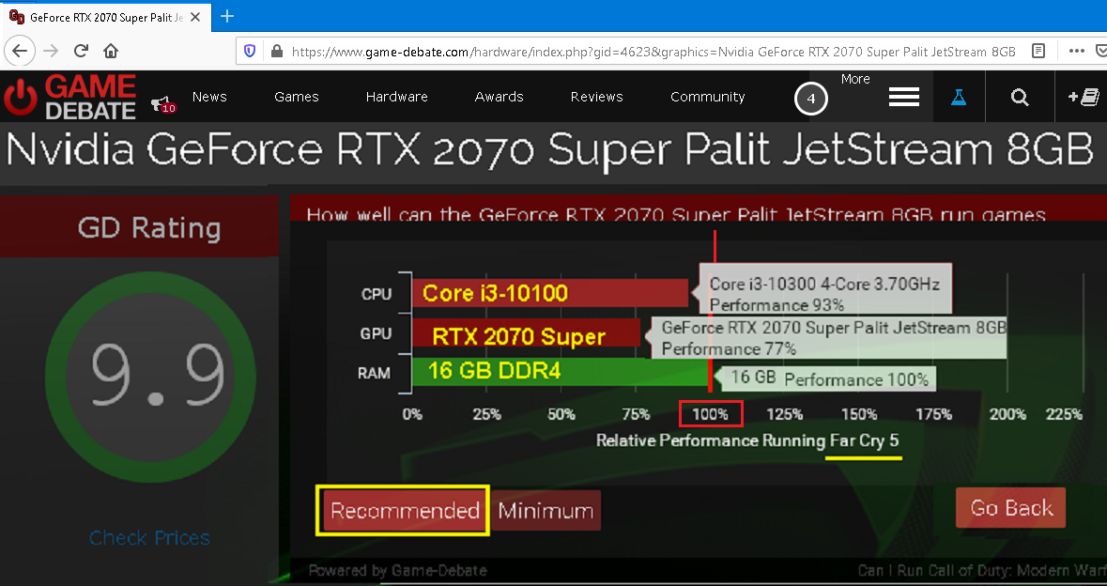
Task: Click the 16 GB DDR4 RAM bar
Action: [x=561, y=372]
